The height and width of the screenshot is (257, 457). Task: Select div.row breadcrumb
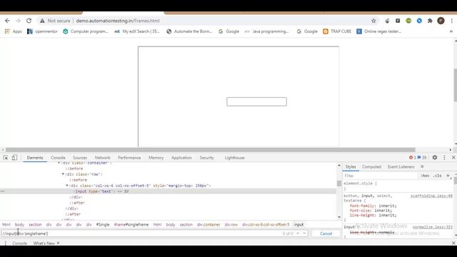point(231,225)
